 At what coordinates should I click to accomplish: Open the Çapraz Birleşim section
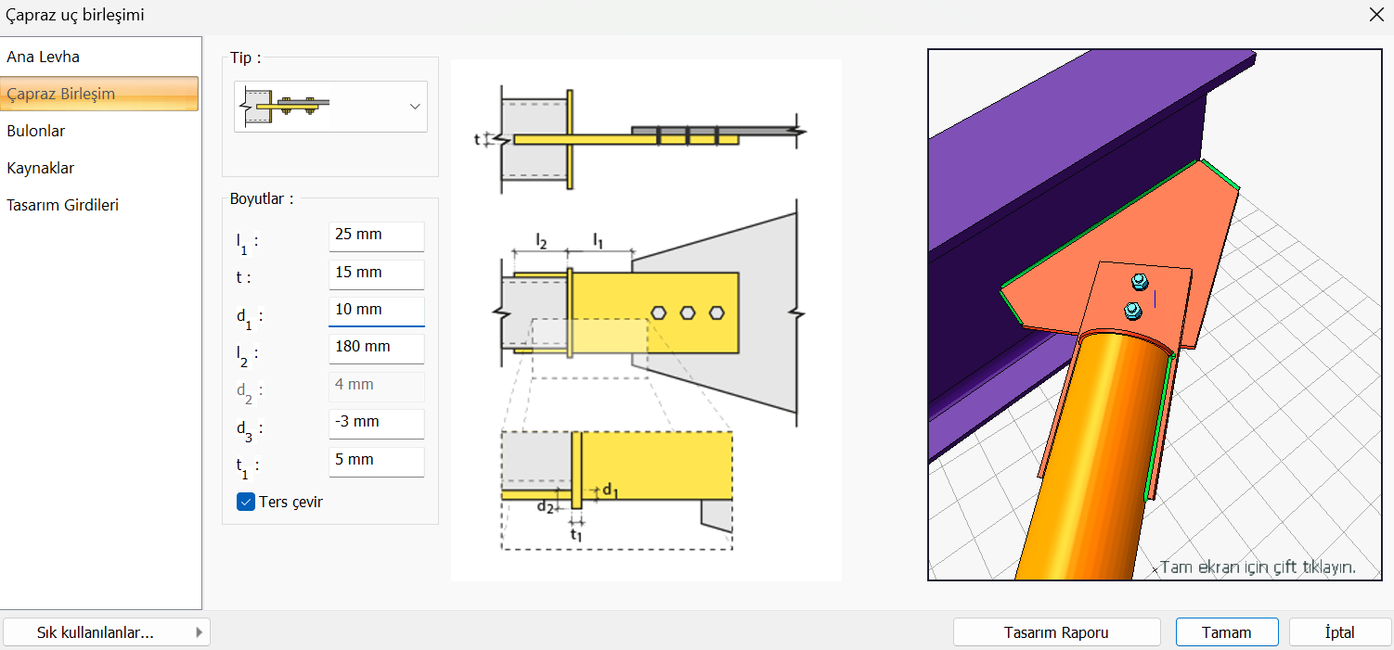(x=61, y=94)
